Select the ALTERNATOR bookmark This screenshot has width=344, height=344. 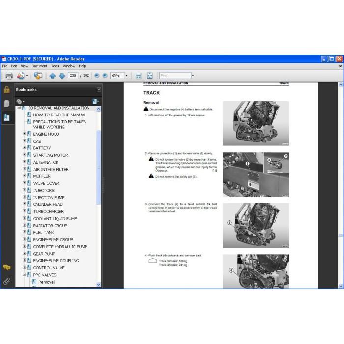point(46,162)
